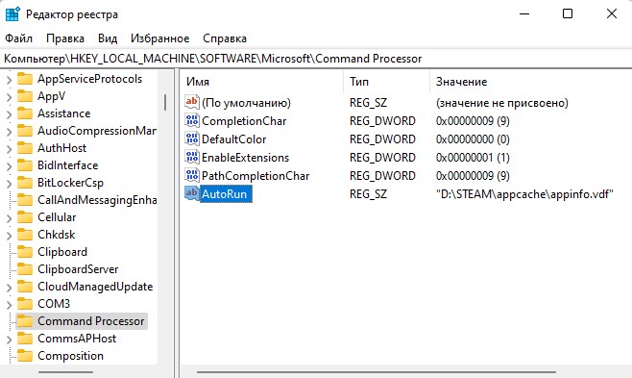Image resolution: width=632 pixels, height=378 pixels.
Task: Click the AppV folder icon
Action: 25,96
